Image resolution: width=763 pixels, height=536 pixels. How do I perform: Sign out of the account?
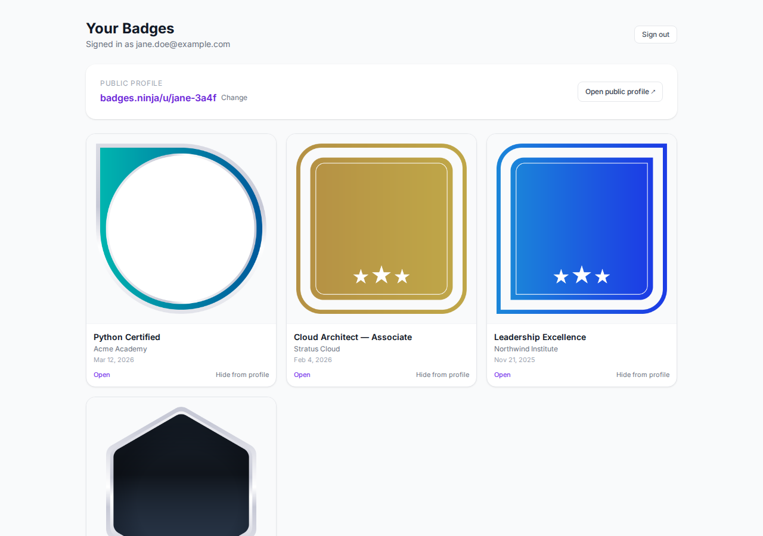click(655, 34)
